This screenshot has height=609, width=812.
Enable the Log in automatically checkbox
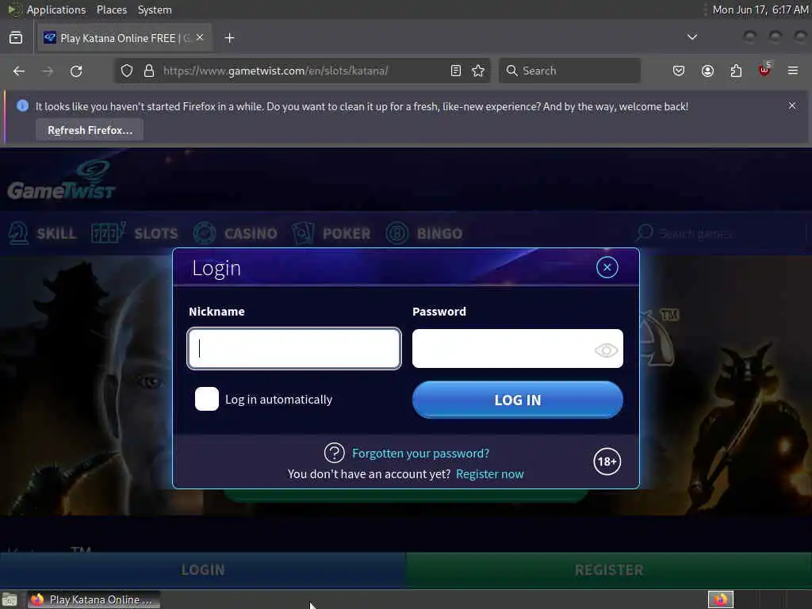coord(207,400)
